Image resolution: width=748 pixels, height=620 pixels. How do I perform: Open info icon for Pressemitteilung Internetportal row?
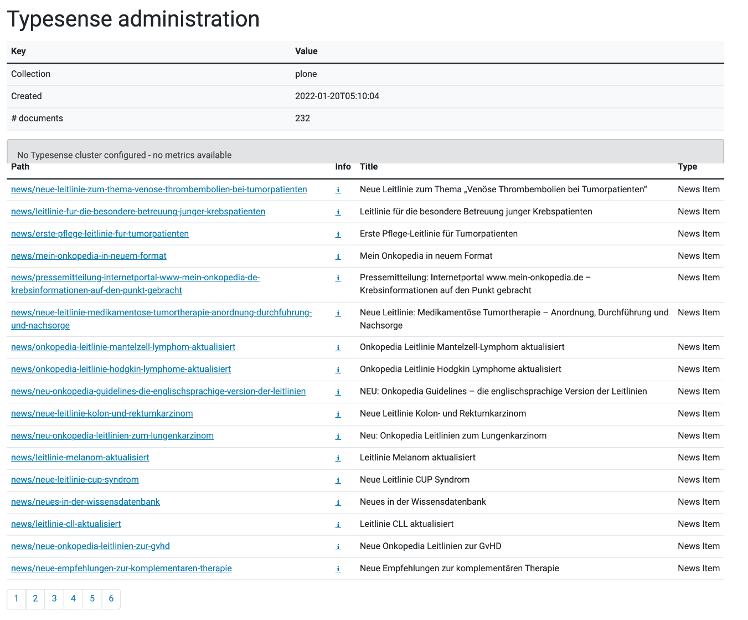pyautogui.click(x=338, y=278)
